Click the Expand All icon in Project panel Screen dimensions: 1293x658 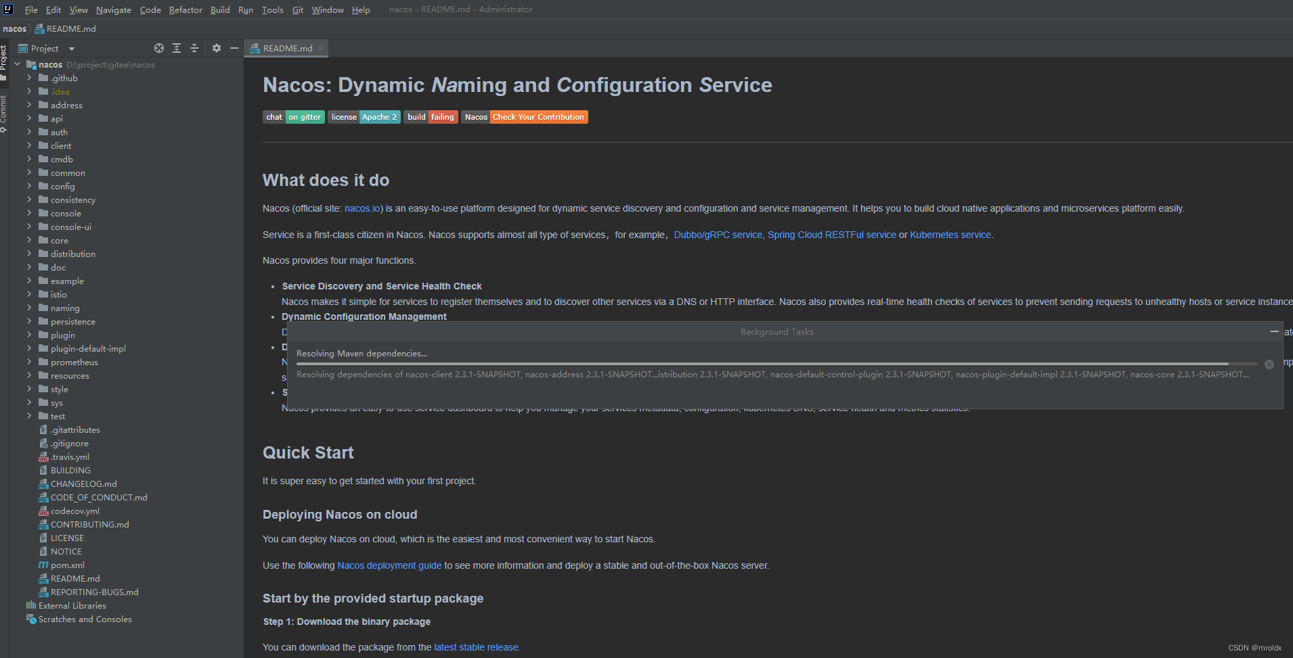(177, 48)
